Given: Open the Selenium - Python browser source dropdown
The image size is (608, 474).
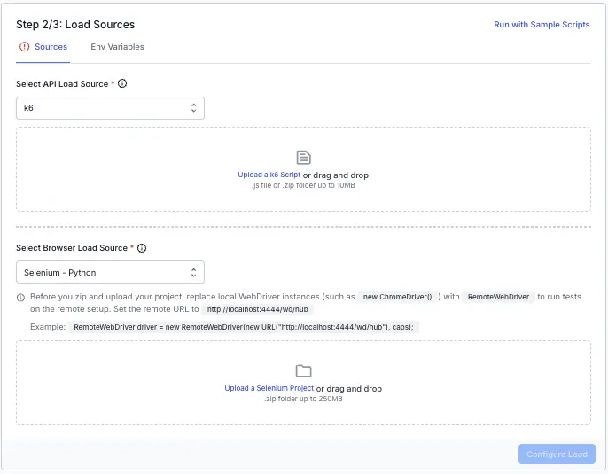Looking at the screenshot, I should [110, 273].
